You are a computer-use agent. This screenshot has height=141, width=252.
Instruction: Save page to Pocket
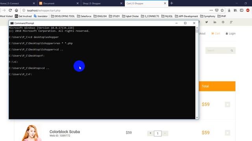coord(217,11)
